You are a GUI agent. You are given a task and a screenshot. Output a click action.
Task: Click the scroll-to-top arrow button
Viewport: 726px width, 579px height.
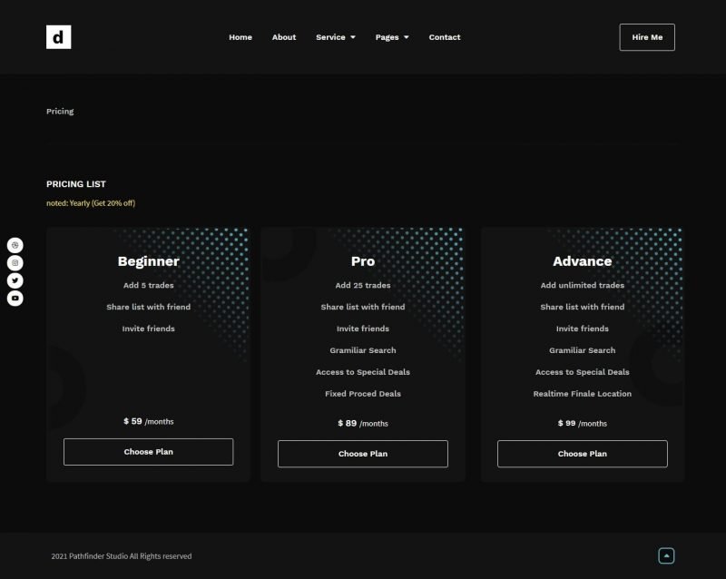point(666,556)
